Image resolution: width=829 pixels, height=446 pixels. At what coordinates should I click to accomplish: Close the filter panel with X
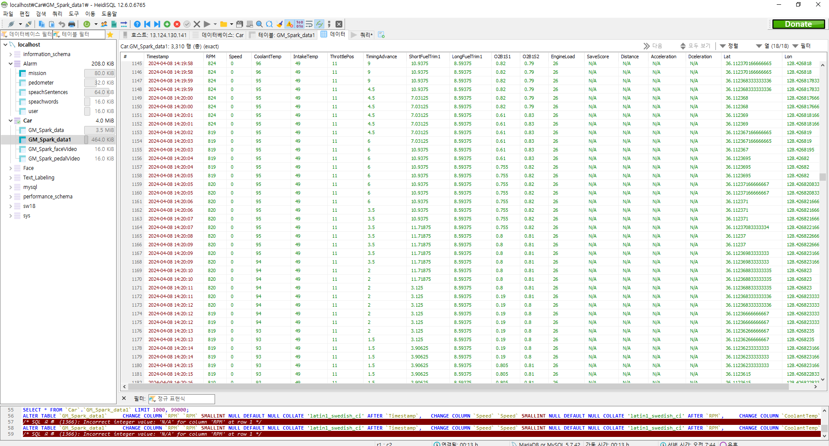124,399
